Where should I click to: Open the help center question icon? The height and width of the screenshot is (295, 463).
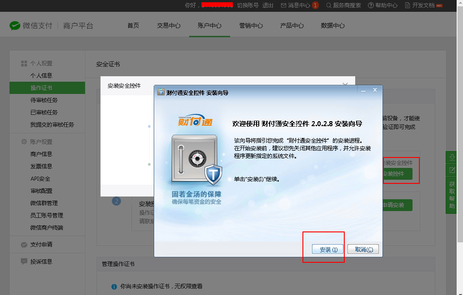coord(371,5)
